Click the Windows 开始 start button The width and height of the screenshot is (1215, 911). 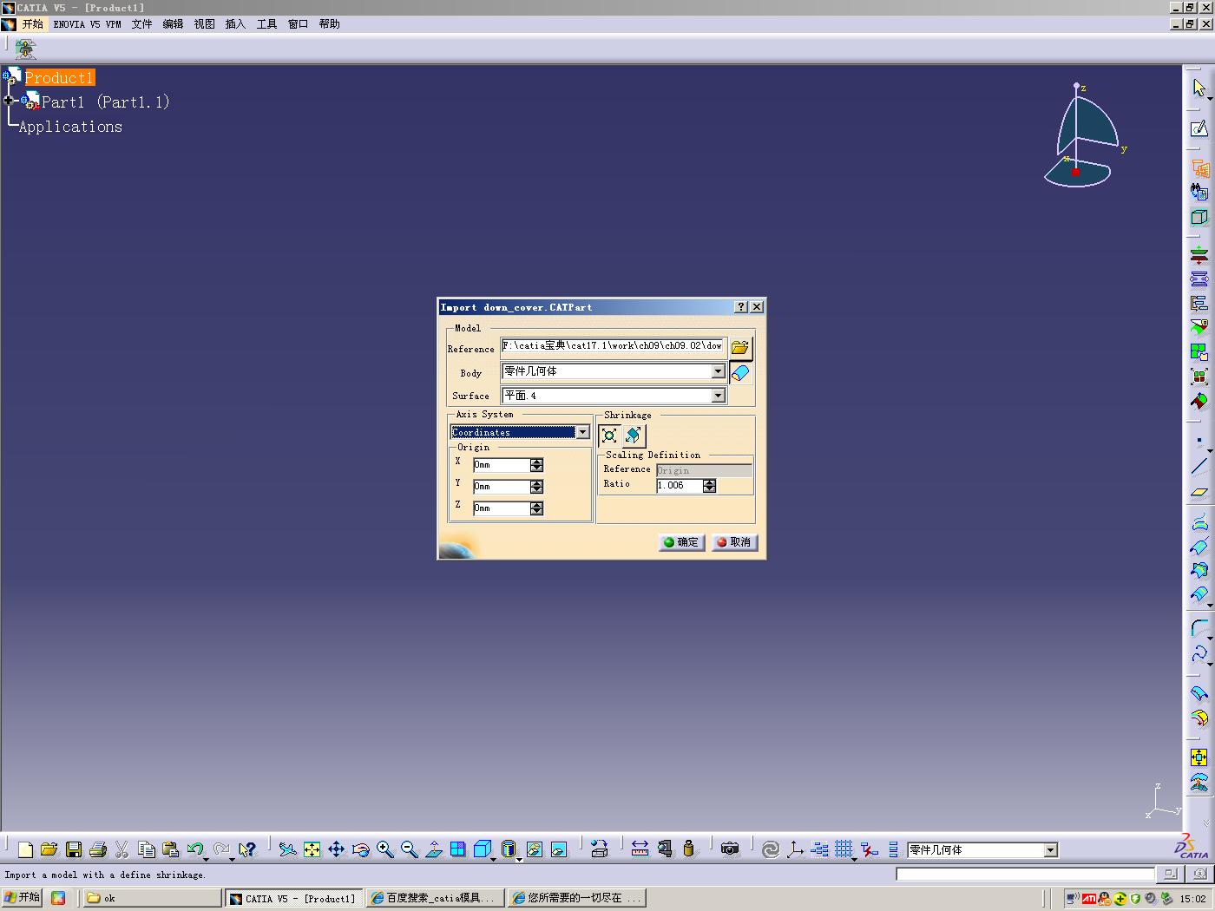click(23, 898)
